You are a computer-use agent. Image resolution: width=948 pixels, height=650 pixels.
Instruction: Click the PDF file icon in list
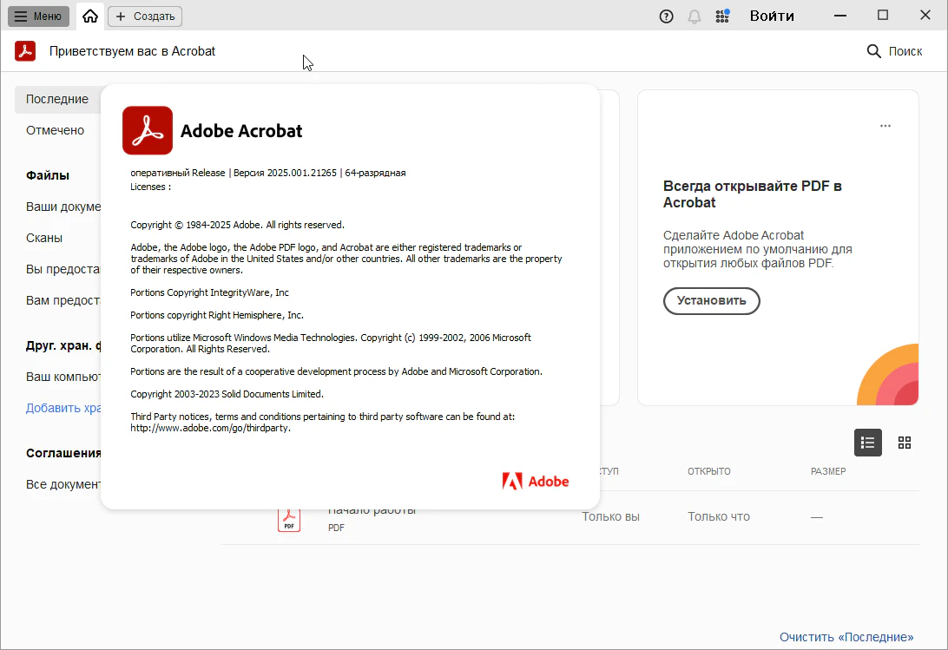[x=288, y=520]
